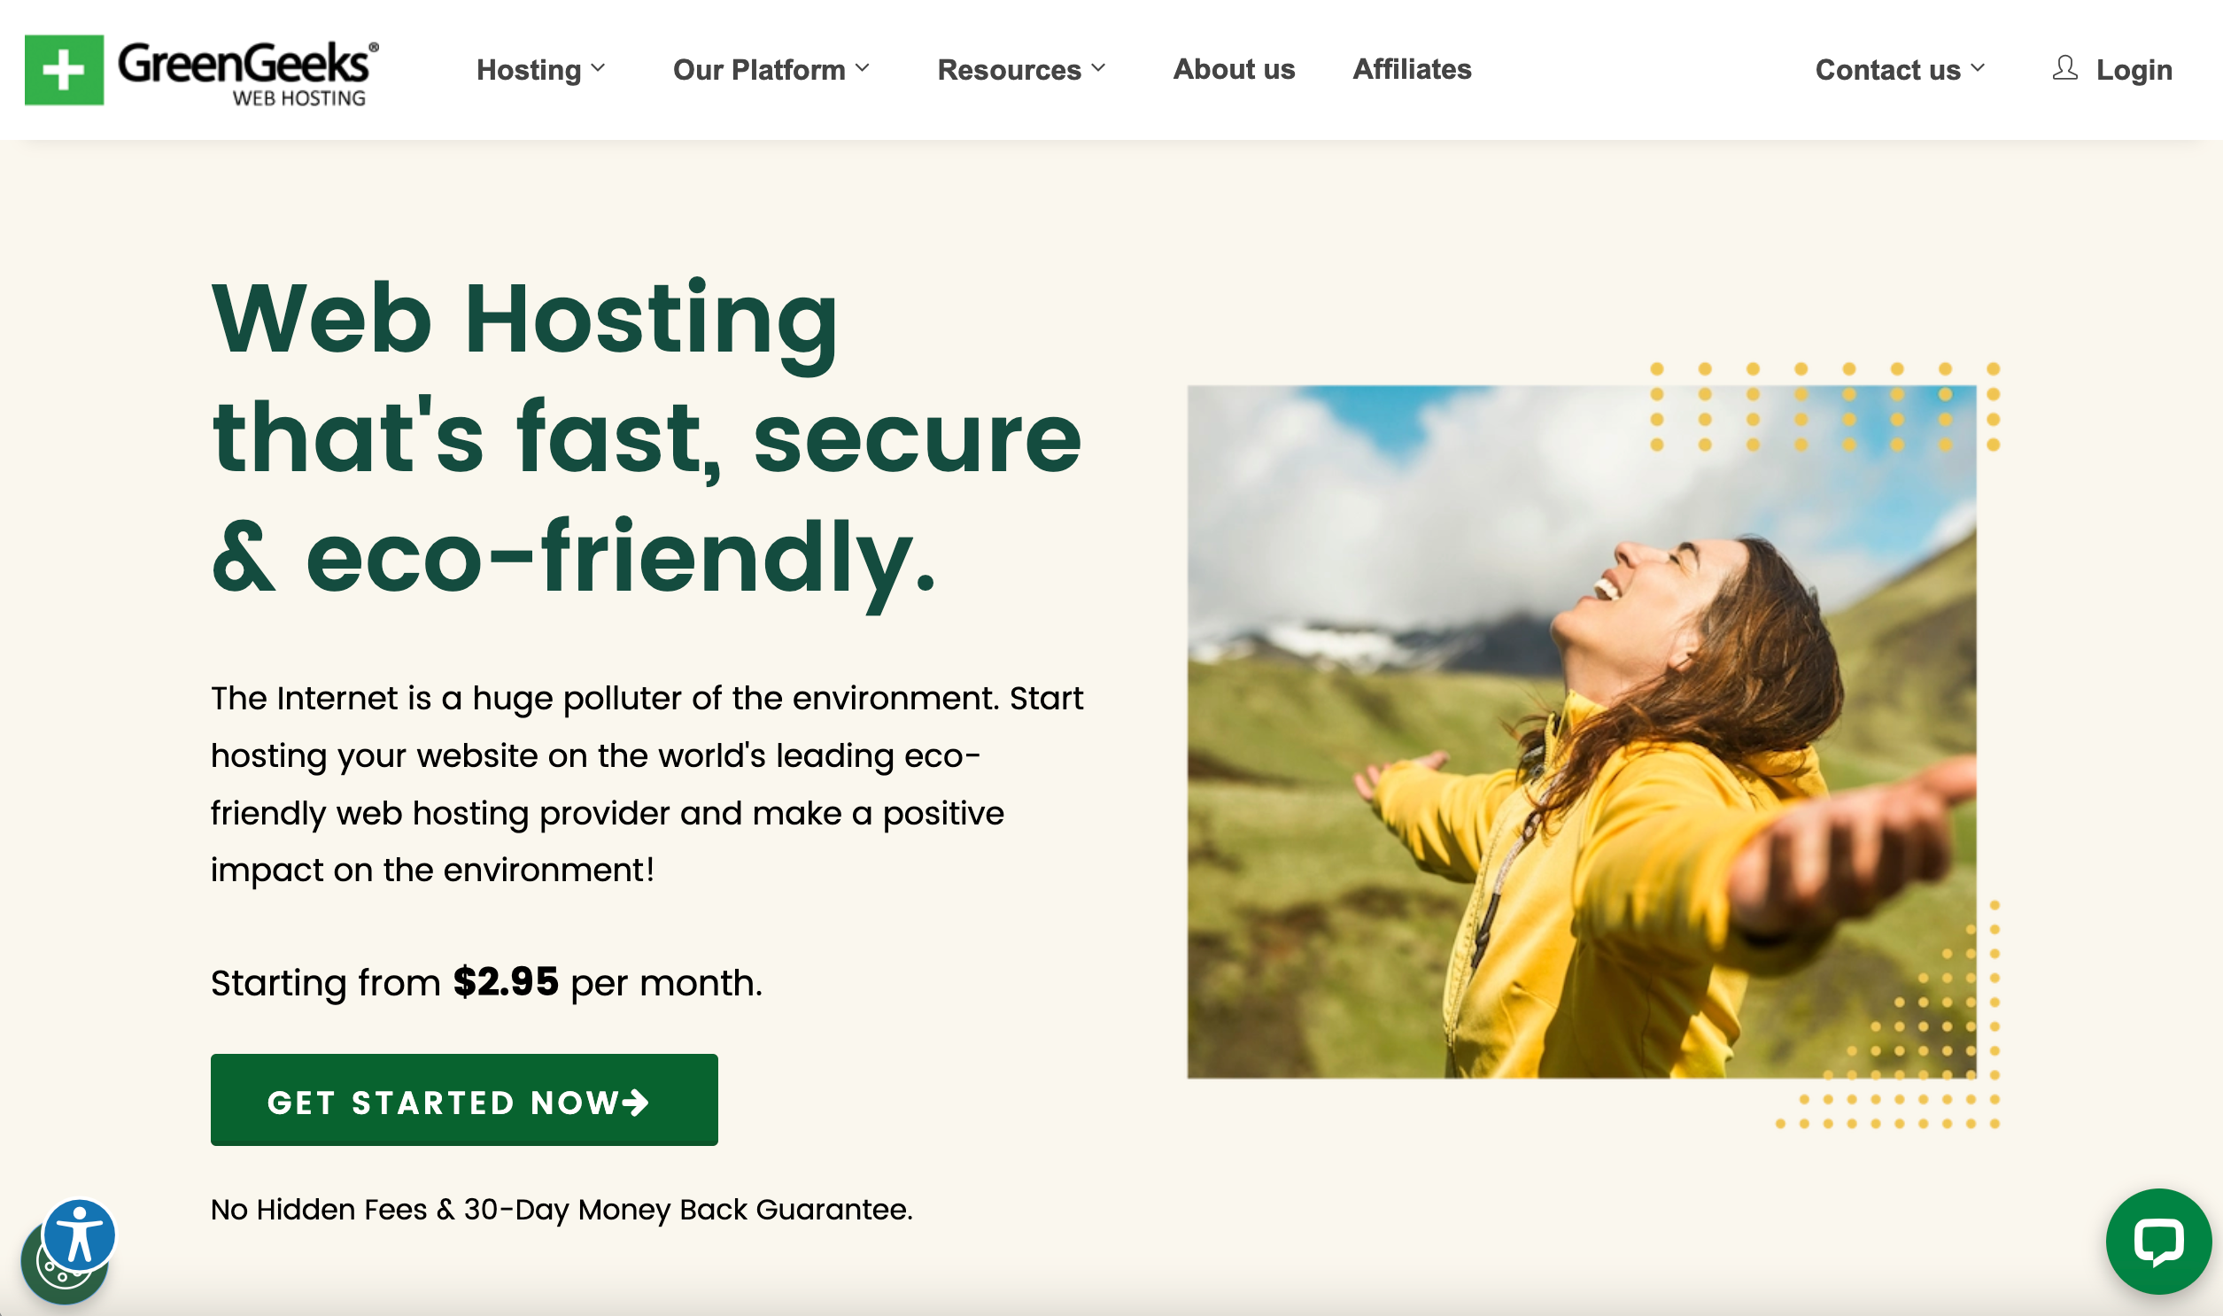Click the Login text link

[2134, 67]
